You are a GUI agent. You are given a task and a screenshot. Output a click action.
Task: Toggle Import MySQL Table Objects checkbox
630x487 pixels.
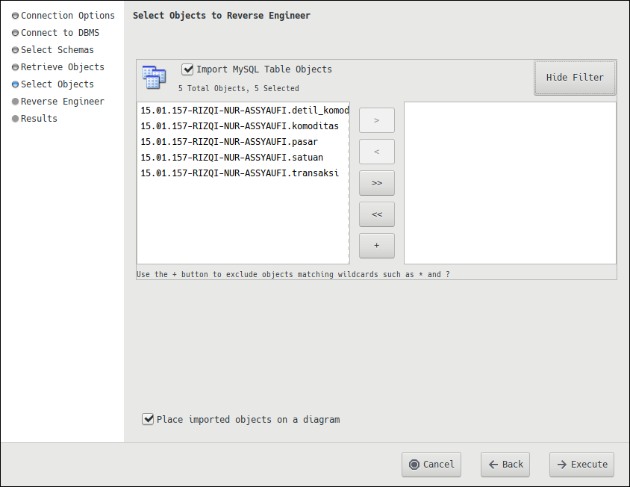(x=188, y=69)
